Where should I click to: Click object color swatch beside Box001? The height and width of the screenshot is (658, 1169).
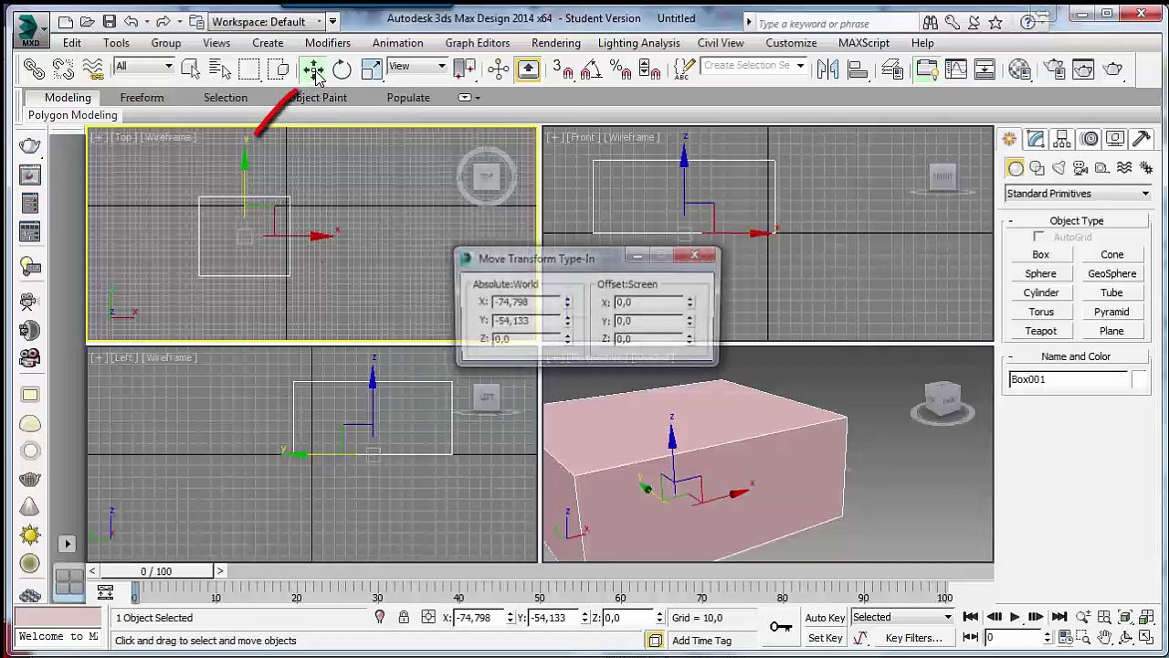[x=1139, y=380]
